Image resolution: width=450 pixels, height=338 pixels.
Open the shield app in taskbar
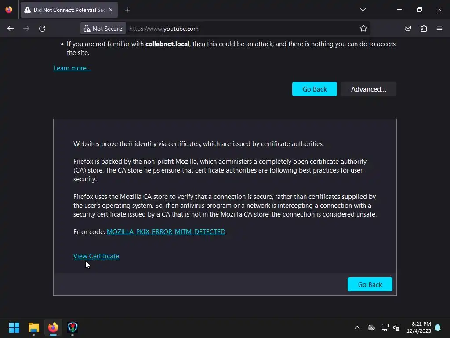click(73, 327)
